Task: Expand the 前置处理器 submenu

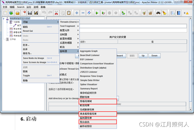Action: coord(69,39)
